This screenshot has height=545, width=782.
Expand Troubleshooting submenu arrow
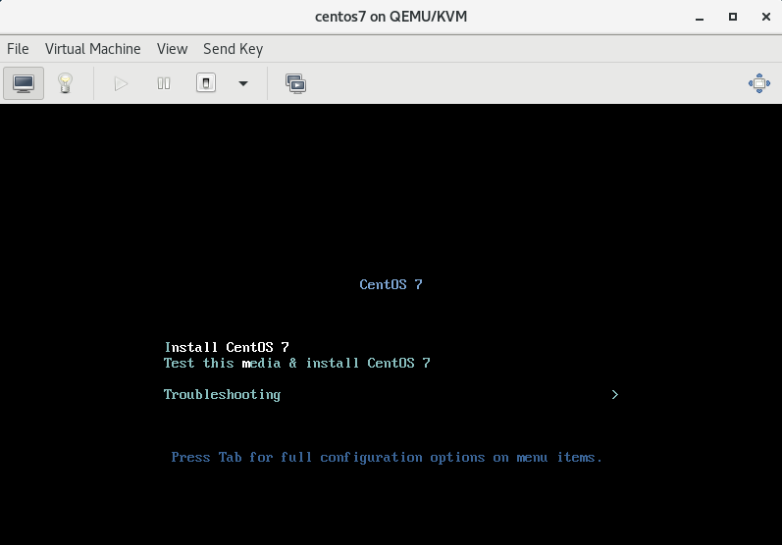tap(614, 395)
